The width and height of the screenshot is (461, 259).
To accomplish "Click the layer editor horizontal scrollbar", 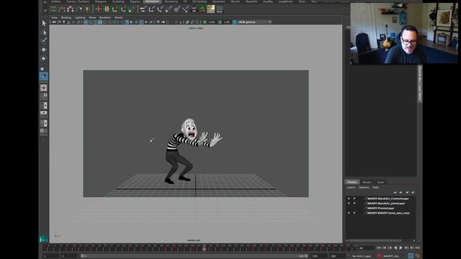I will (x=375, y=240).
